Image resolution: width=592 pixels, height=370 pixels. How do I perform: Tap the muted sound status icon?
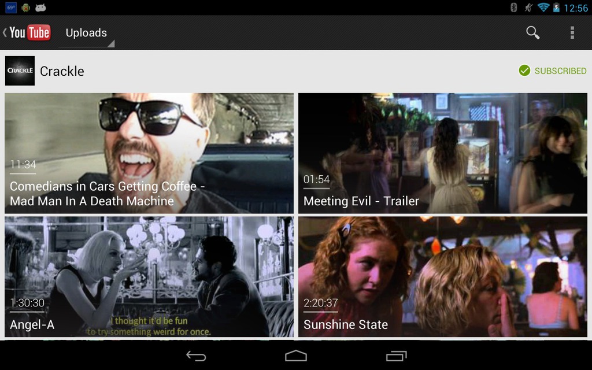528,7
